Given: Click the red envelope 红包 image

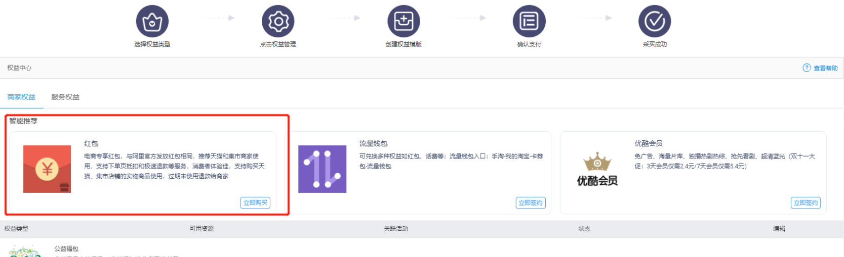Looking at the screenshot, I should (47, 169).
